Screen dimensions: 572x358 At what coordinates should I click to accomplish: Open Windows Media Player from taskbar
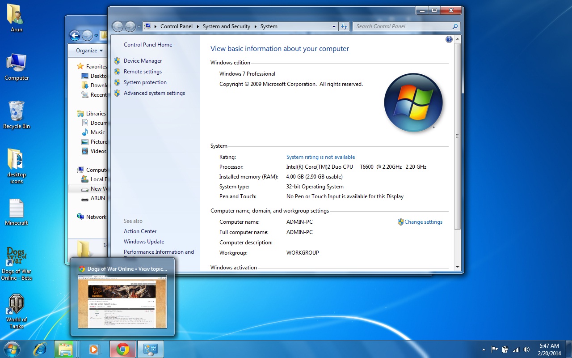(x=94, y=349)
